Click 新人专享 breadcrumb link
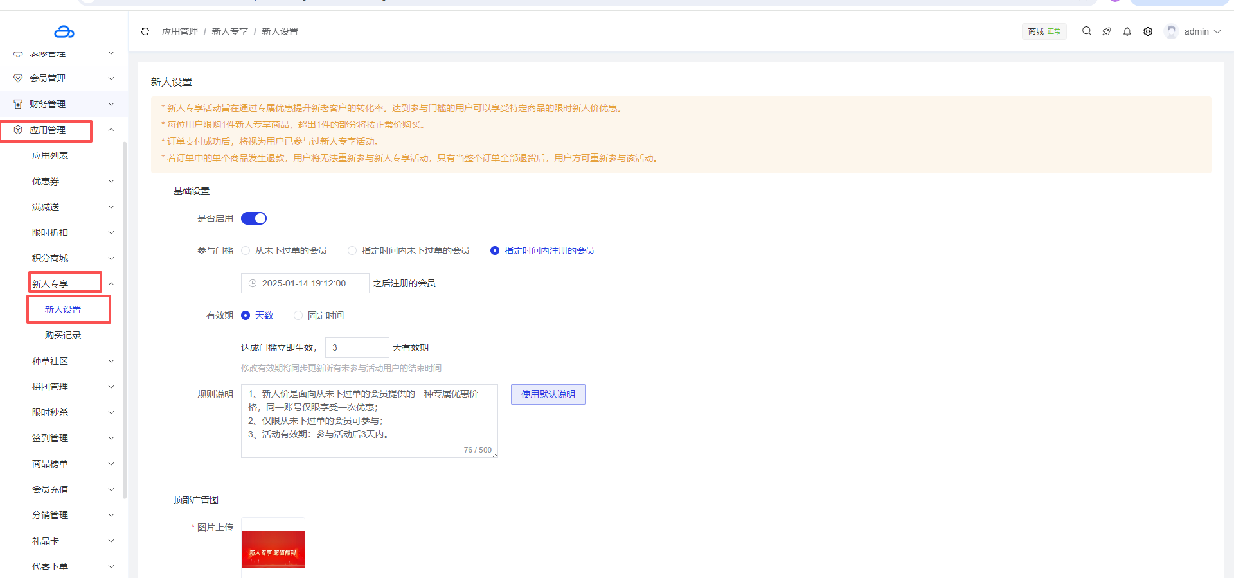1234x578 pixels. click(229, 31)
